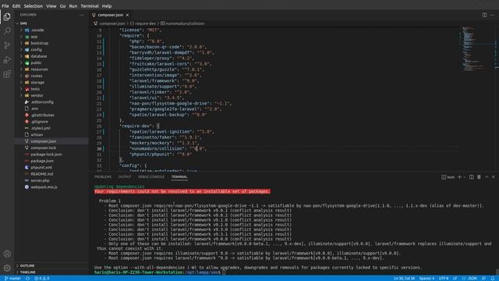This screenshot has width=499, height=281.
Task: Open the Help menu
Action: [x=107, y=6]
